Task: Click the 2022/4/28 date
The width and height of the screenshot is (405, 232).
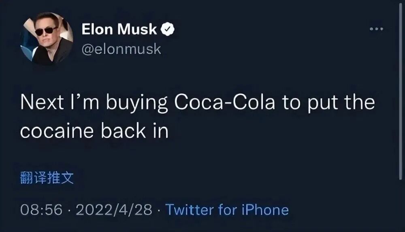Action: pos(113,210)
